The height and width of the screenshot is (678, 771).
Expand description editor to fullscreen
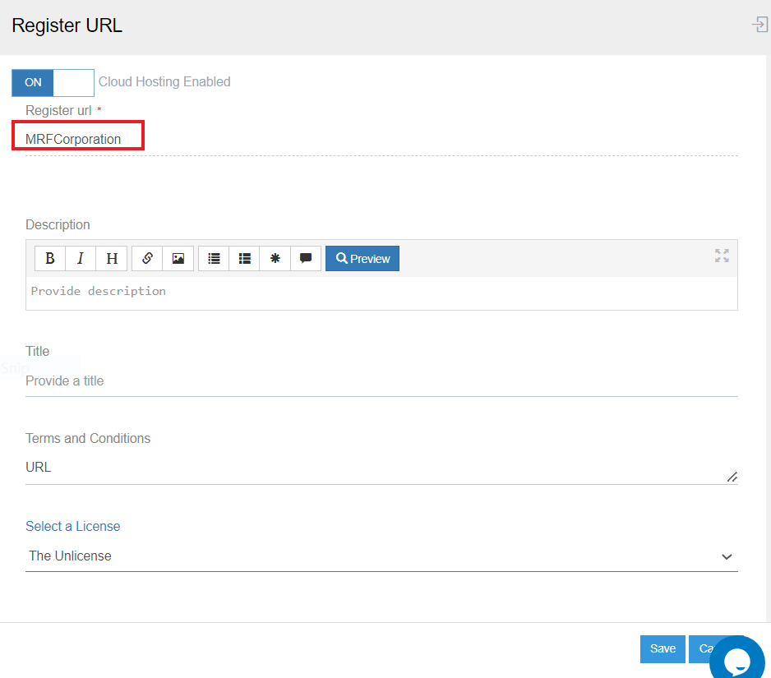click(x=722, y=256)
